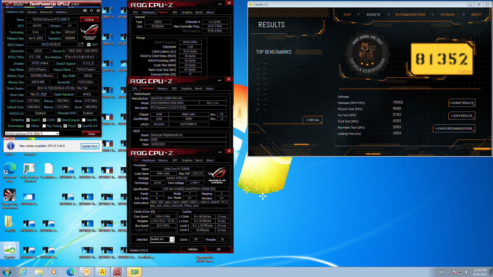Click Lookup button in GPU-Z
This screenshot has height=277, width=493.
[89, 19]
